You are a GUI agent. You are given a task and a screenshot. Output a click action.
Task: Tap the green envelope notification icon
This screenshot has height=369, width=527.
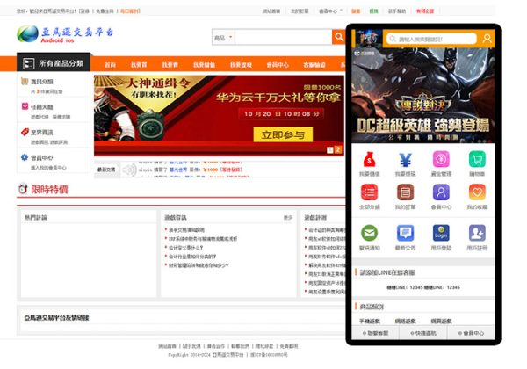coord(369,234)
